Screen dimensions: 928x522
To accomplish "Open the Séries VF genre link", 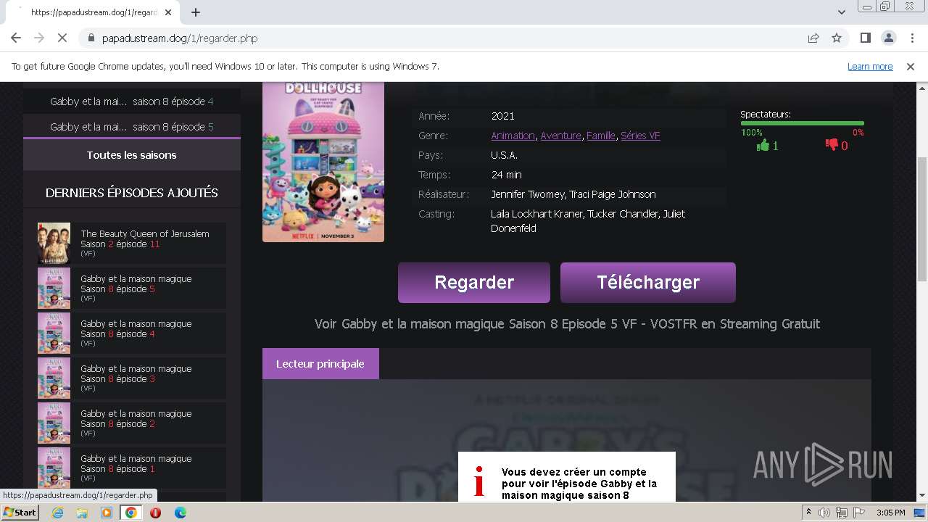I will point(640,136).
